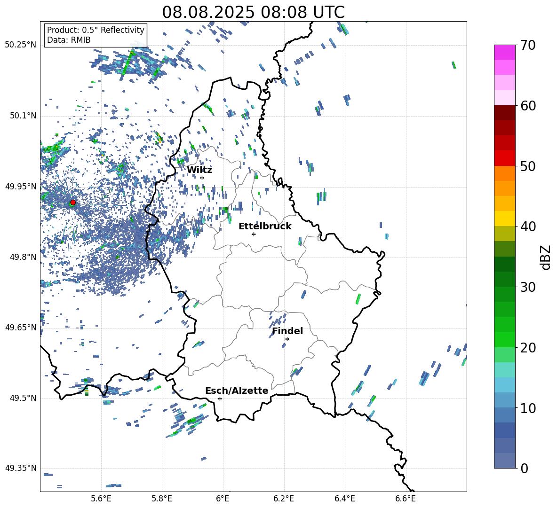
Task: Click the 40 colorbar tick label
Action: point(527,227)
